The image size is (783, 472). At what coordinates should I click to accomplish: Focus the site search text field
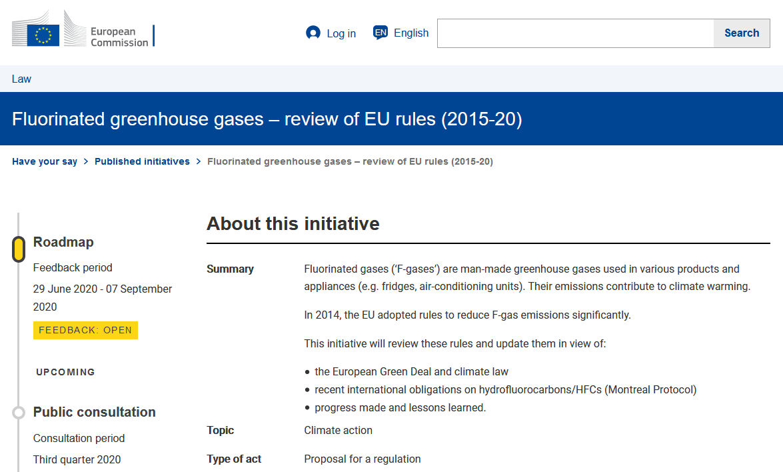575,33
